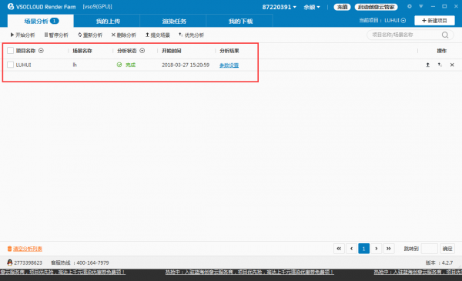Re-run analysis via 重新分析
462x281 pixels.
click(90, 35)
